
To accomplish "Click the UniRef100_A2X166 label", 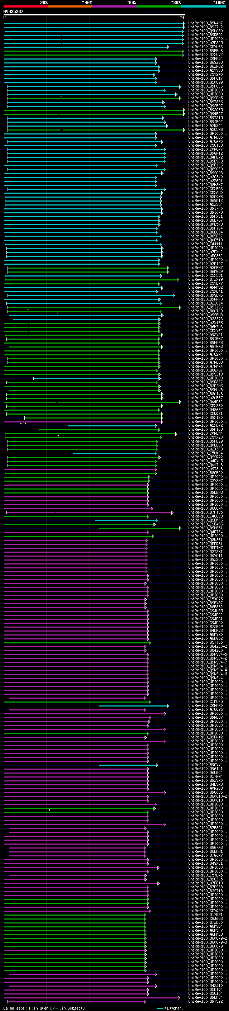I will click(205, 323).
